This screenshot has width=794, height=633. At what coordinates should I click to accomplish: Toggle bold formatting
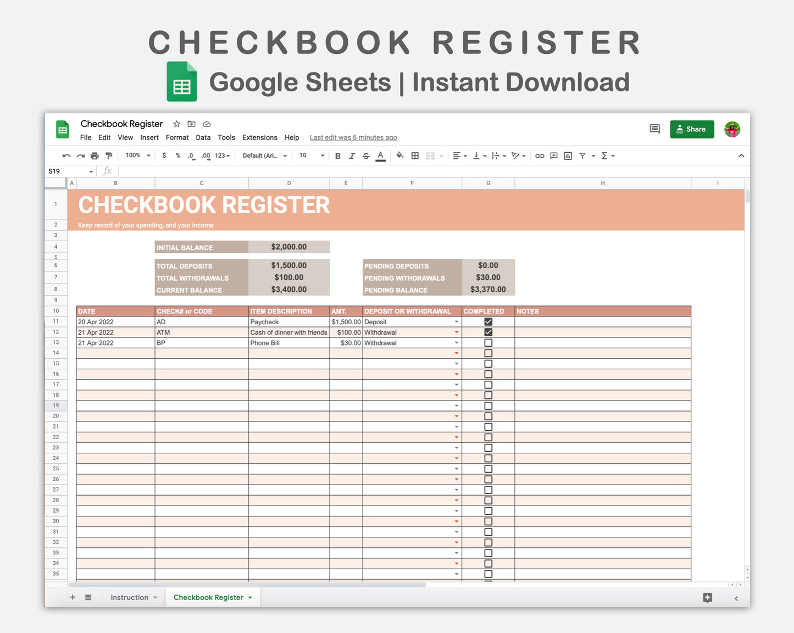[x=338, y=156]
